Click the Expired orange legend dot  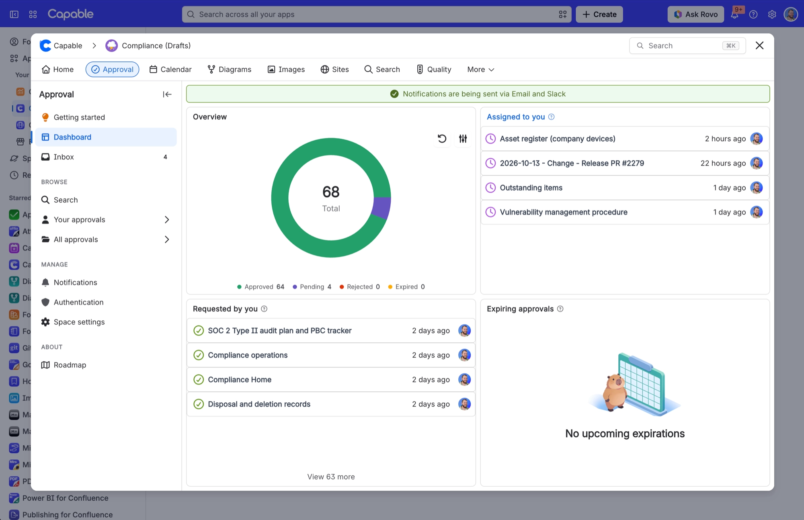[x=390, y=287]
